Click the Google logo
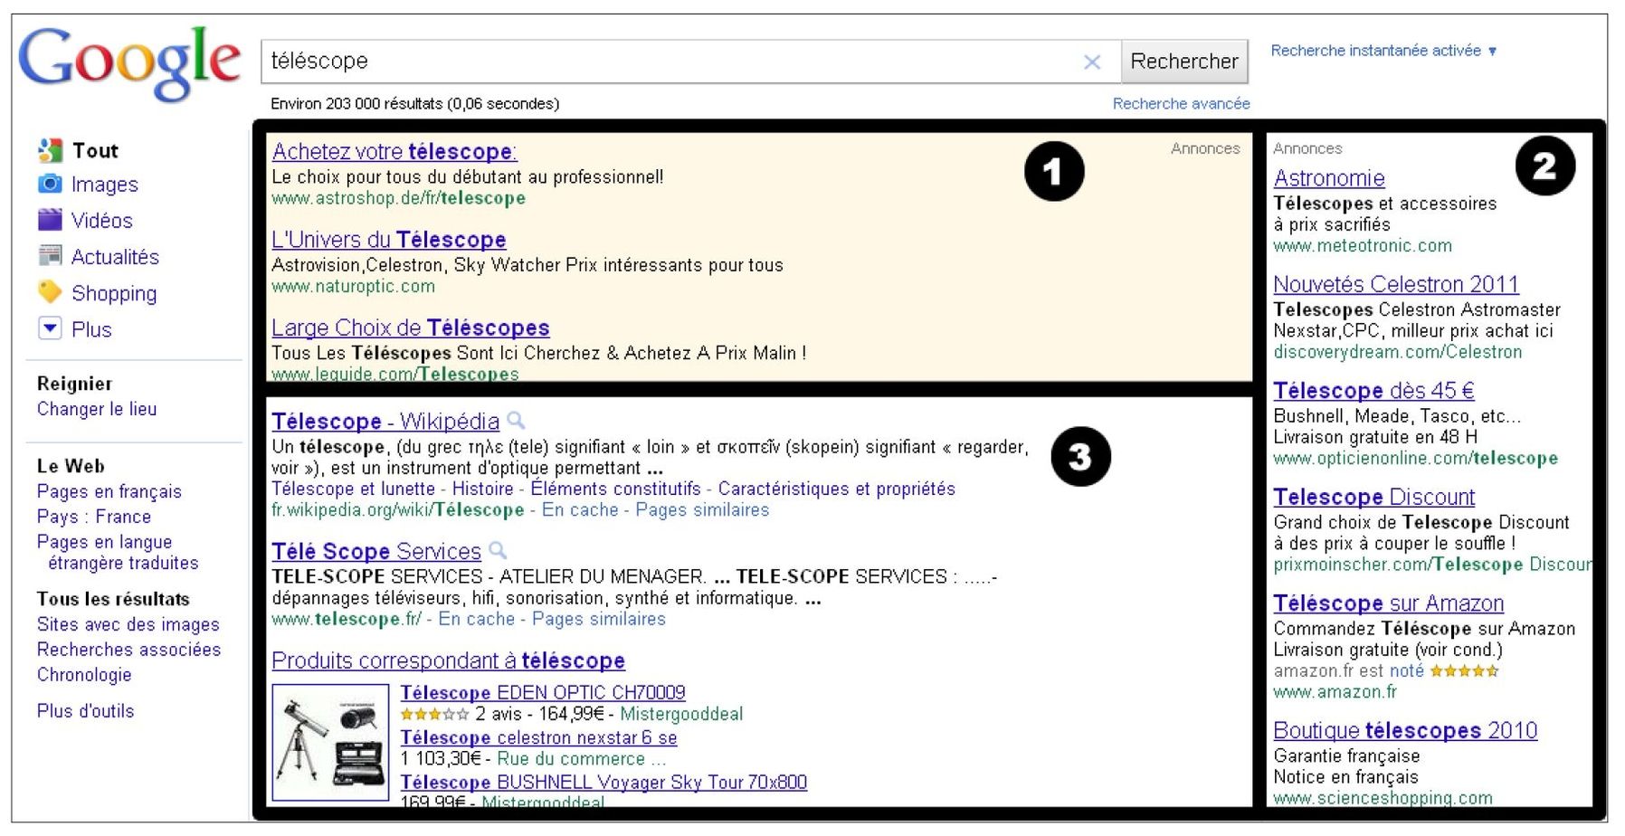 129,62
